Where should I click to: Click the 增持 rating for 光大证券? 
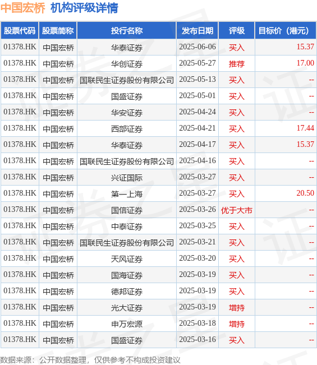[x=236, y=308]
